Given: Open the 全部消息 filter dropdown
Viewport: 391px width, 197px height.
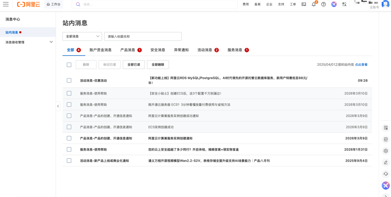Looking at the screenshot, I should [x=82, y=37].
